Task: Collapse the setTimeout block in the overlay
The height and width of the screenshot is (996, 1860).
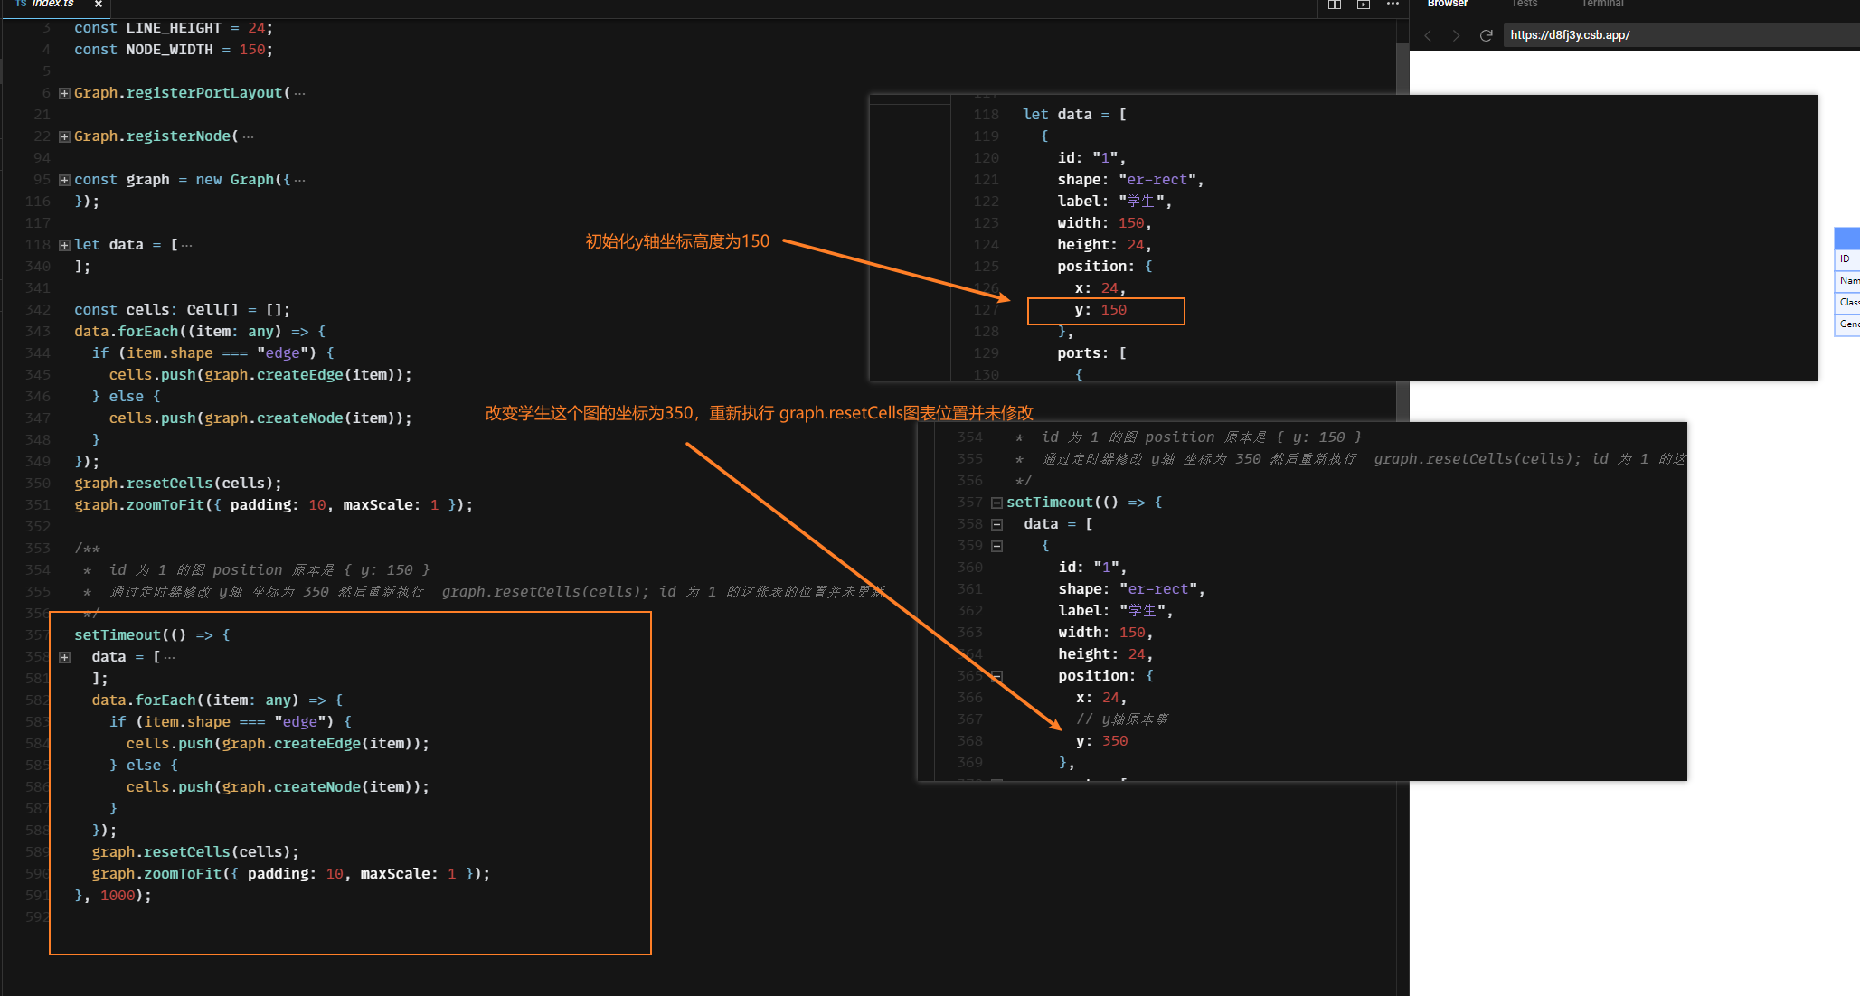Action: coord(996,503)
